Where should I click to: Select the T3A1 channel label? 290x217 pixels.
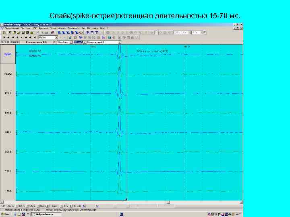tap(8, 171)
